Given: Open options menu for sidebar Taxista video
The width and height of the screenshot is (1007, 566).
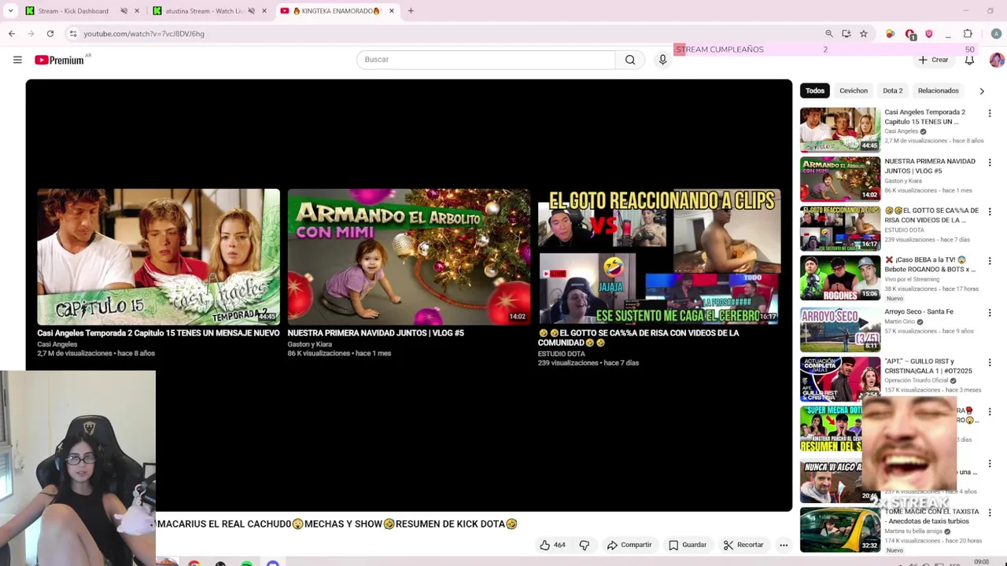Looking at the screenshot, I should tap(990, 513).
